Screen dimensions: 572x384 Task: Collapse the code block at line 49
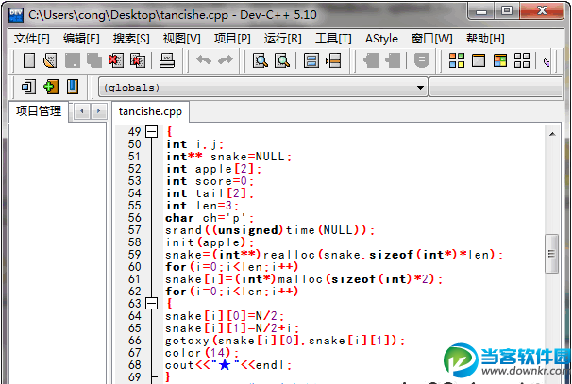pyautogui.click(x=150, y=131)
